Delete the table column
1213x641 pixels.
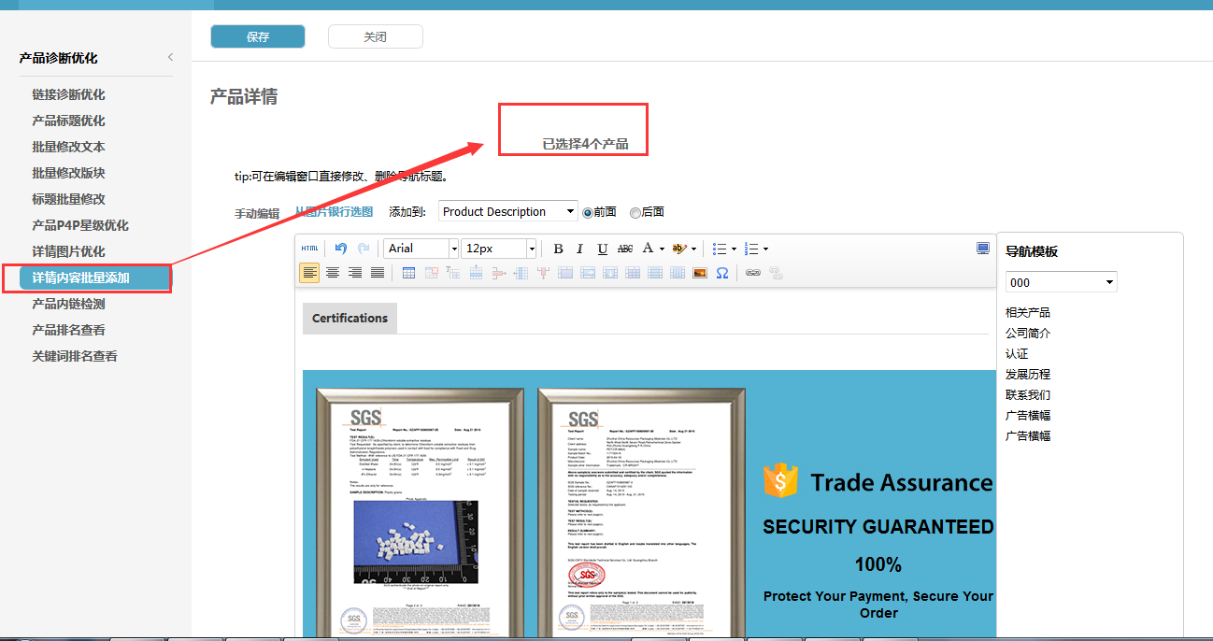coord(543,273)
